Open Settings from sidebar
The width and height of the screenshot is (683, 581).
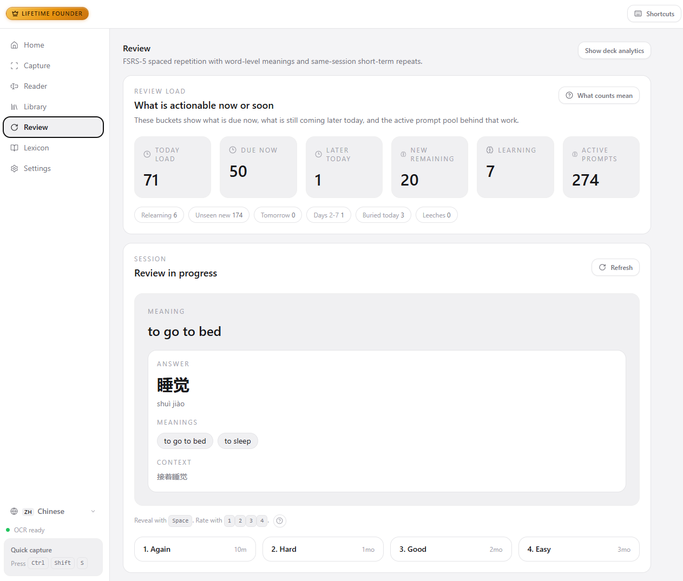click(x=53, y=168)
